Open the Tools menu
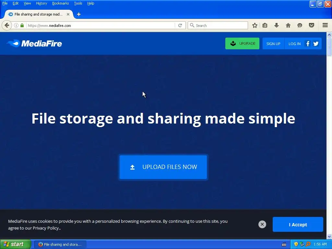 (x=78, y=3)
